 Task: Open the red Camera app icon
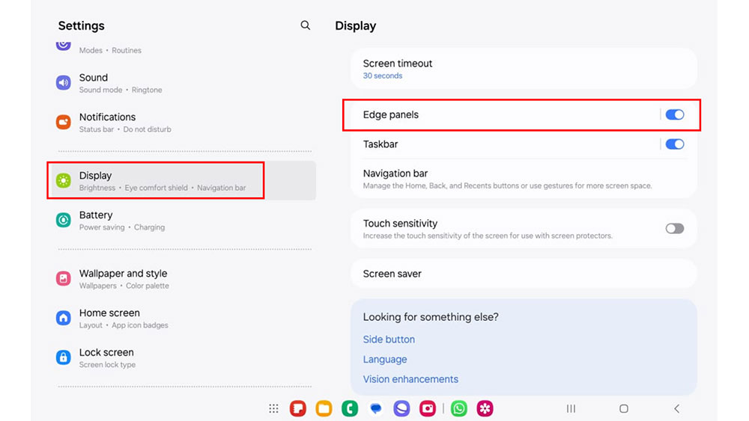click(x=428, y=408)
